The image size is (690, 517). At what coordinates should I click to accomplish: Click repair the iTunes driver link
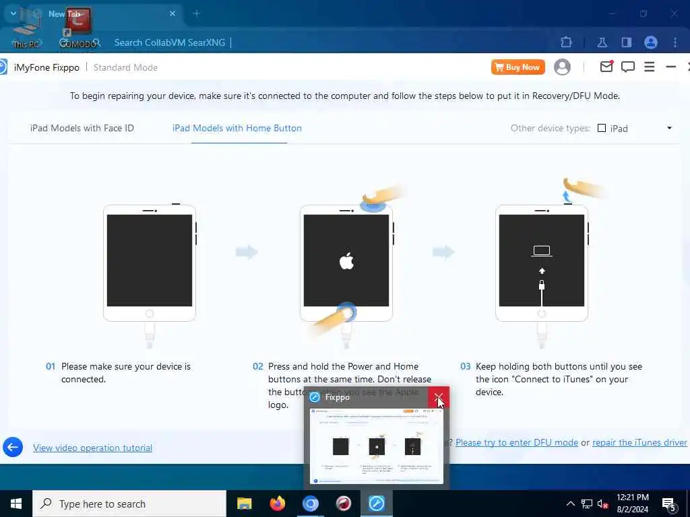point(639,442)
